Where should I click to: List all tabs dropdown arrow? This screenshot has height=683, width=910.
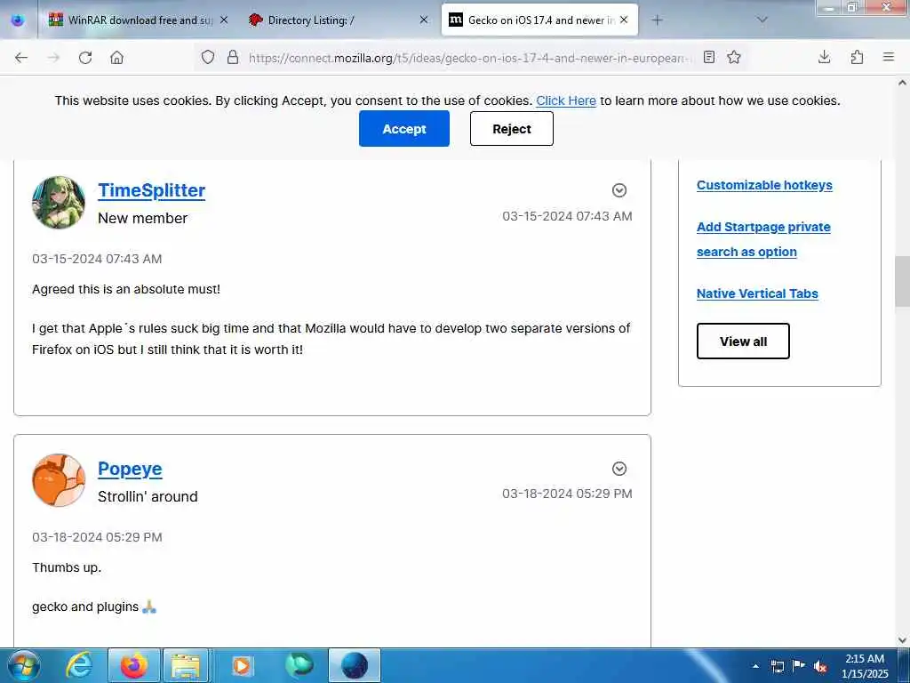tap(762, 20)
